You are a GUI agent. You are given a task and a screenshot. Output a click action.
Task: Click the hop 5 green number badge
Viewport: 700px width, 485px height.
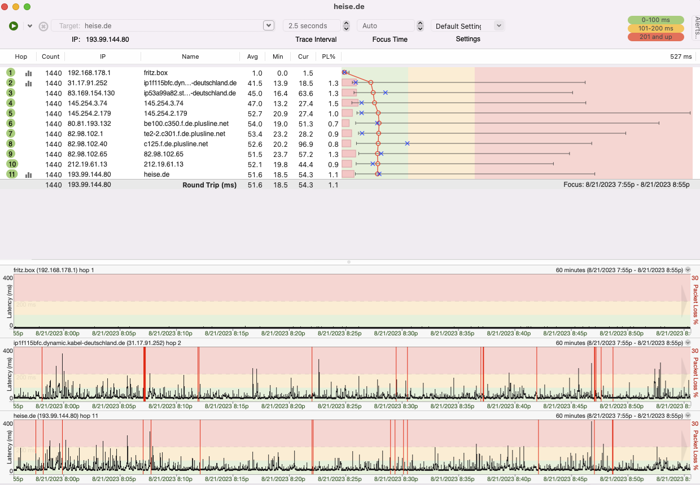click(11, 113)
